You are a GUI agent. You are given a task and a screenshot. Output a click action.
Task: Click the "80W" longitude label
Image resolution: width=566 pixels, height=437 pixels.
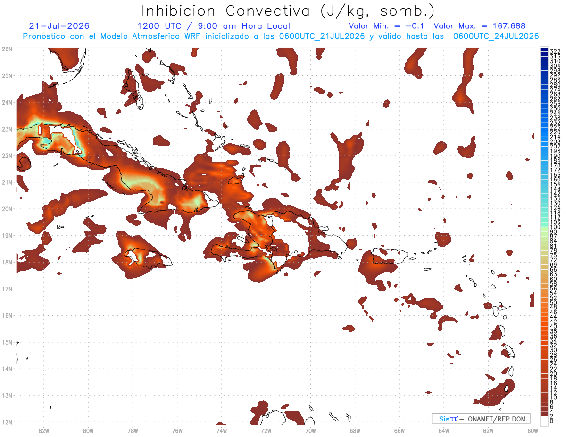[88, 430]
